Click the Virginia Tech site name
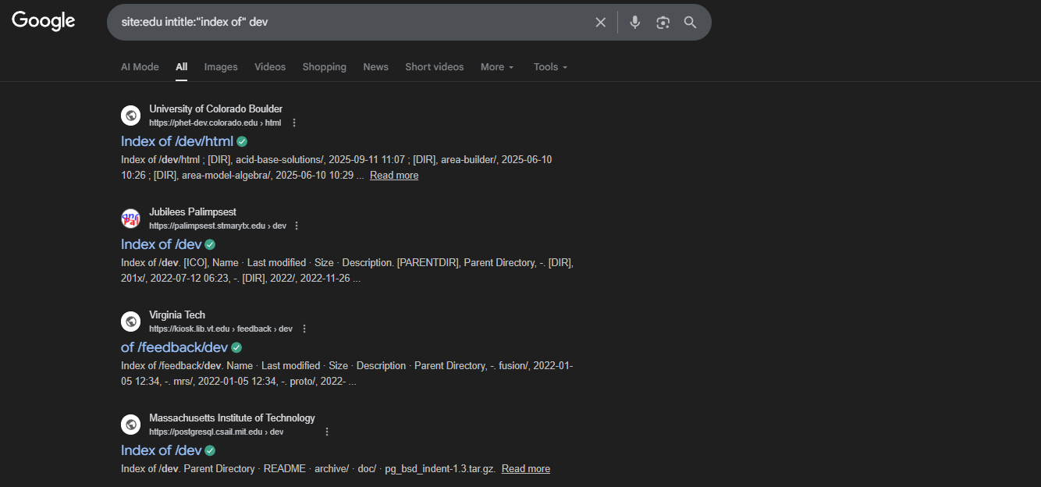The image size is (1041, 487). tap(177, 315)
